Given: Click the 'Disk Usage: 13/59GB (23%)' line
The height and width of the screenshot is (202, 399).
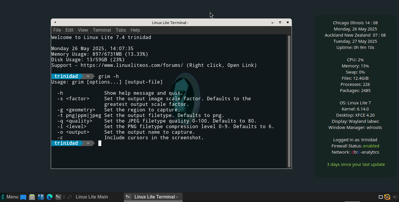Looking at the screenshot, I should click(88, 60).
